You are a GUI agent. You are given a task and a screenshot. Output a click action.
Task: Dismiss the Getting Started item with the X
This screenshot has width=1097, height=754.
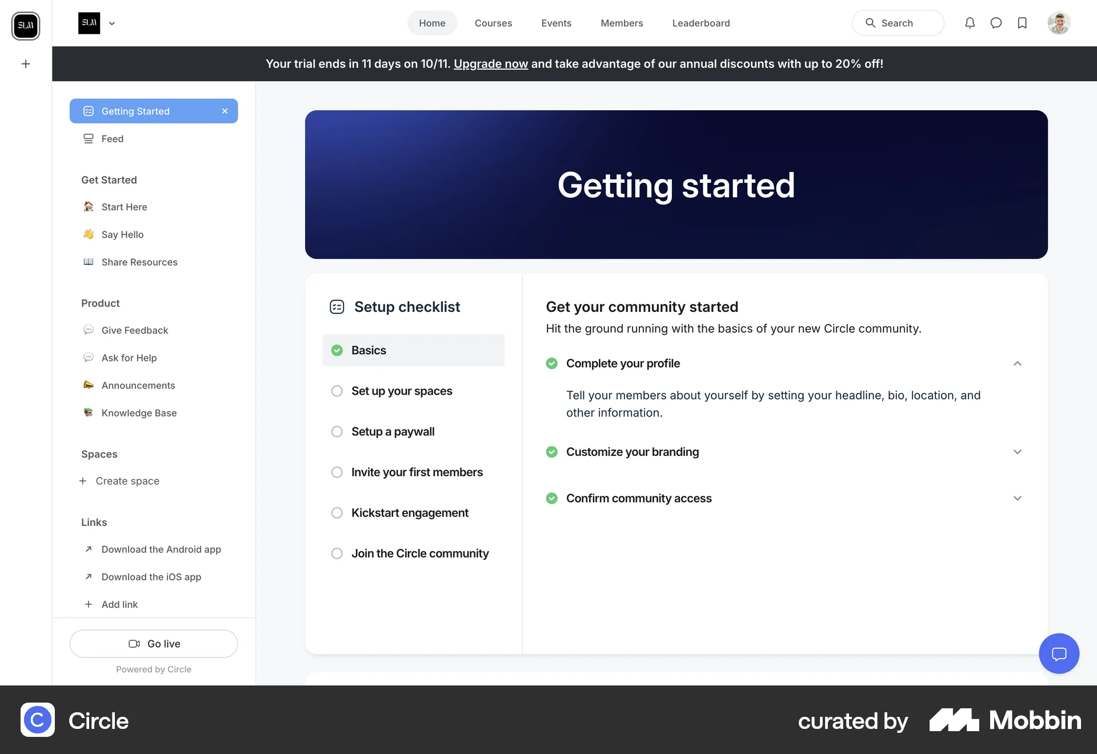coord(225,111)
